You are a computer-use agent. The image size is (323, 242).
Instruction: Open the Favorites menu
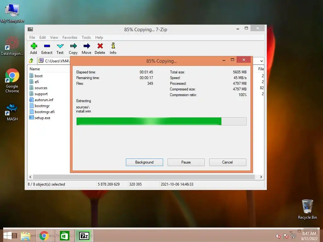(70, 37)
